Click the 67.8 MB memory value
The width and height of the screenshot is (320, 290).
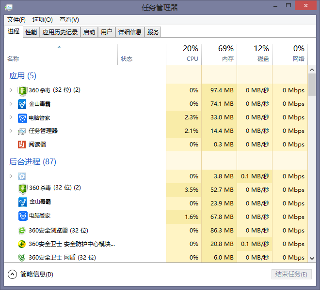[222, 217]
